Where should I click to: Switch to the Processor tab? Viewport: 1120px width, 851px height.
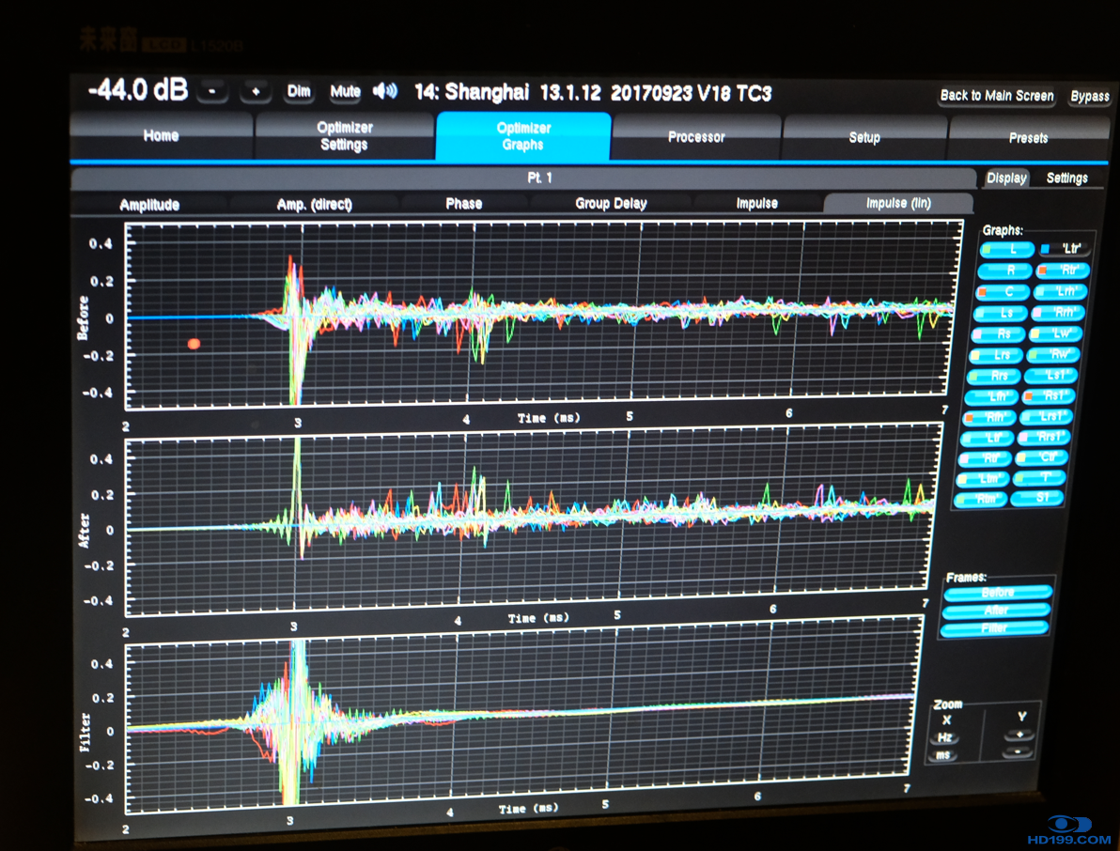tap(696, 137)
